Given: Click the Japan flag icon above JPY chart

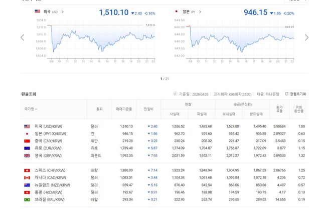Looking at the screenshot, I should (176, 11).
